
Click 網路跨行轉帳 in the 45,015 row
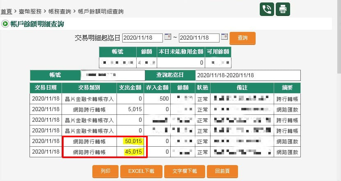click(89, 152)
